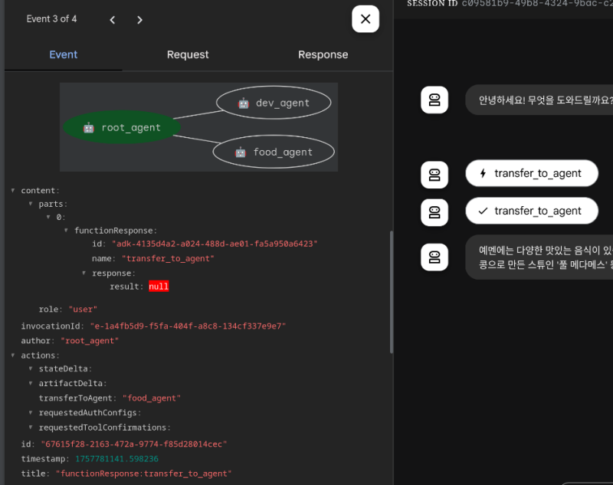Switch to the Request tab
613x485 pixels.
[x=188, y=54]
